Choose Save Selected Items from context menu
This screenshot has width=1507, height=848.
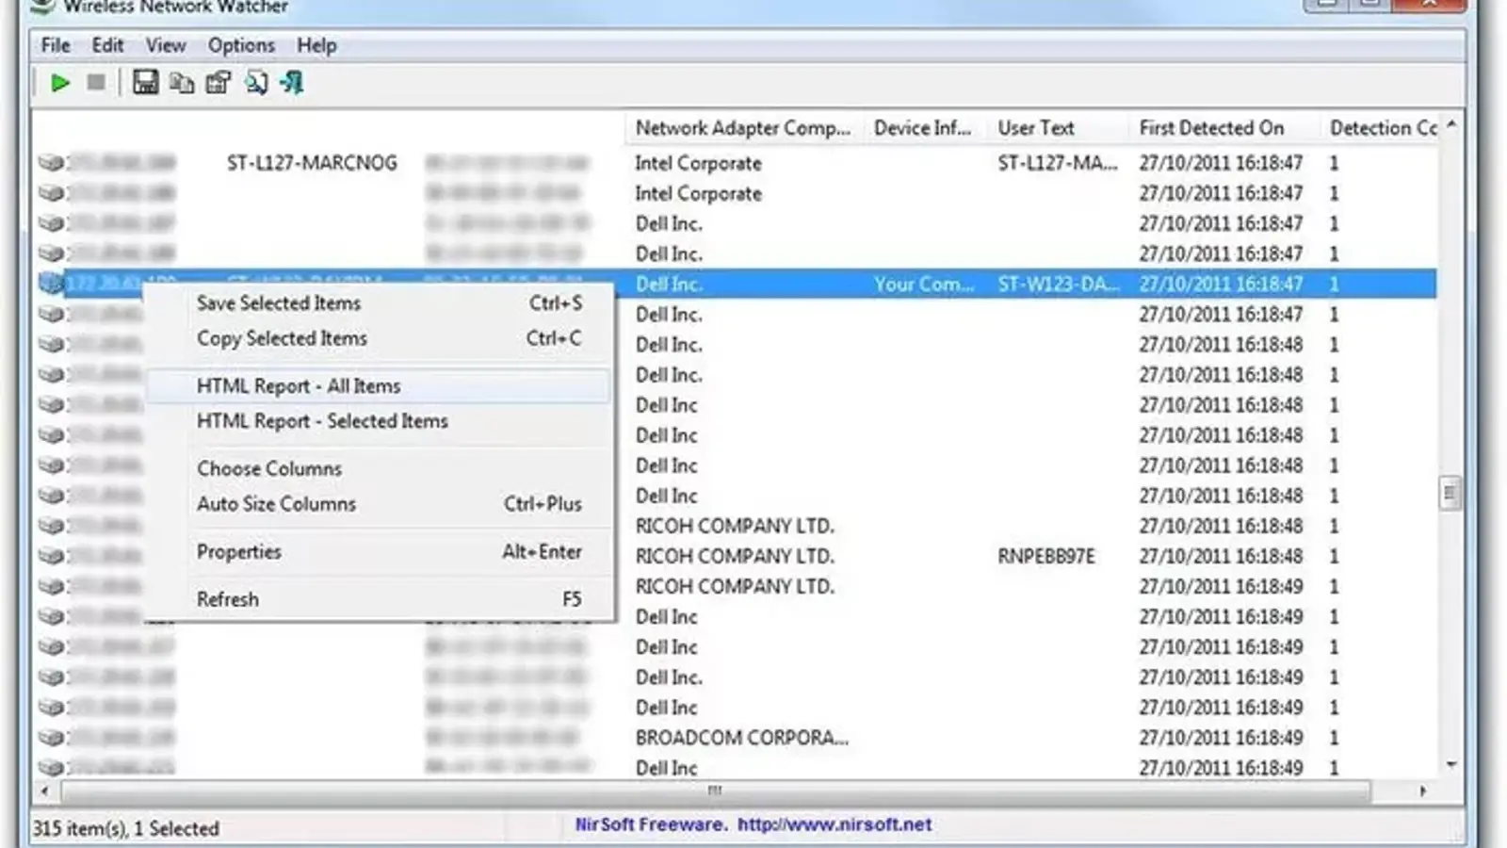click(379, 303)
